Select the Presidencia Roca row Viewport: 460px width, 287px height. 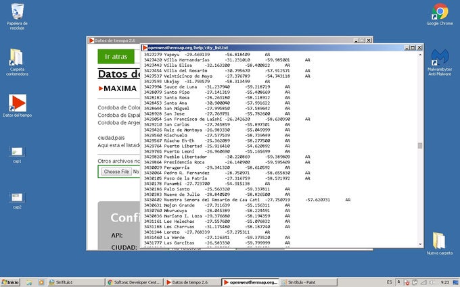coord(227,162)
